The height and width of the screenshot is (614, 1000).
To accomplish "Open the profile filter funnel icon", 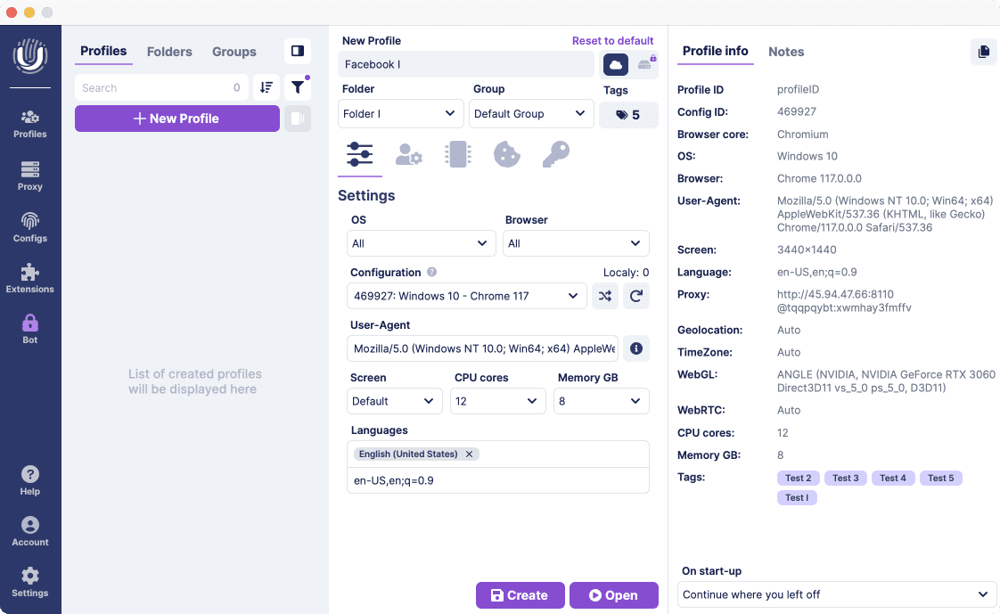I will click(x=298, y=87).
